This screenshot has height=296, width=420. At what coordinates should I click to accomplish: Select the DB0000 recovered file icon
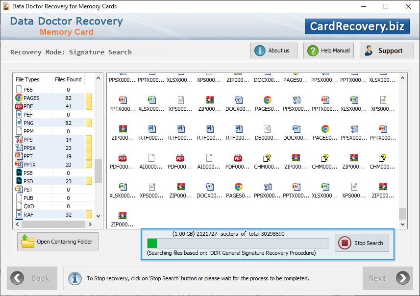267,129
